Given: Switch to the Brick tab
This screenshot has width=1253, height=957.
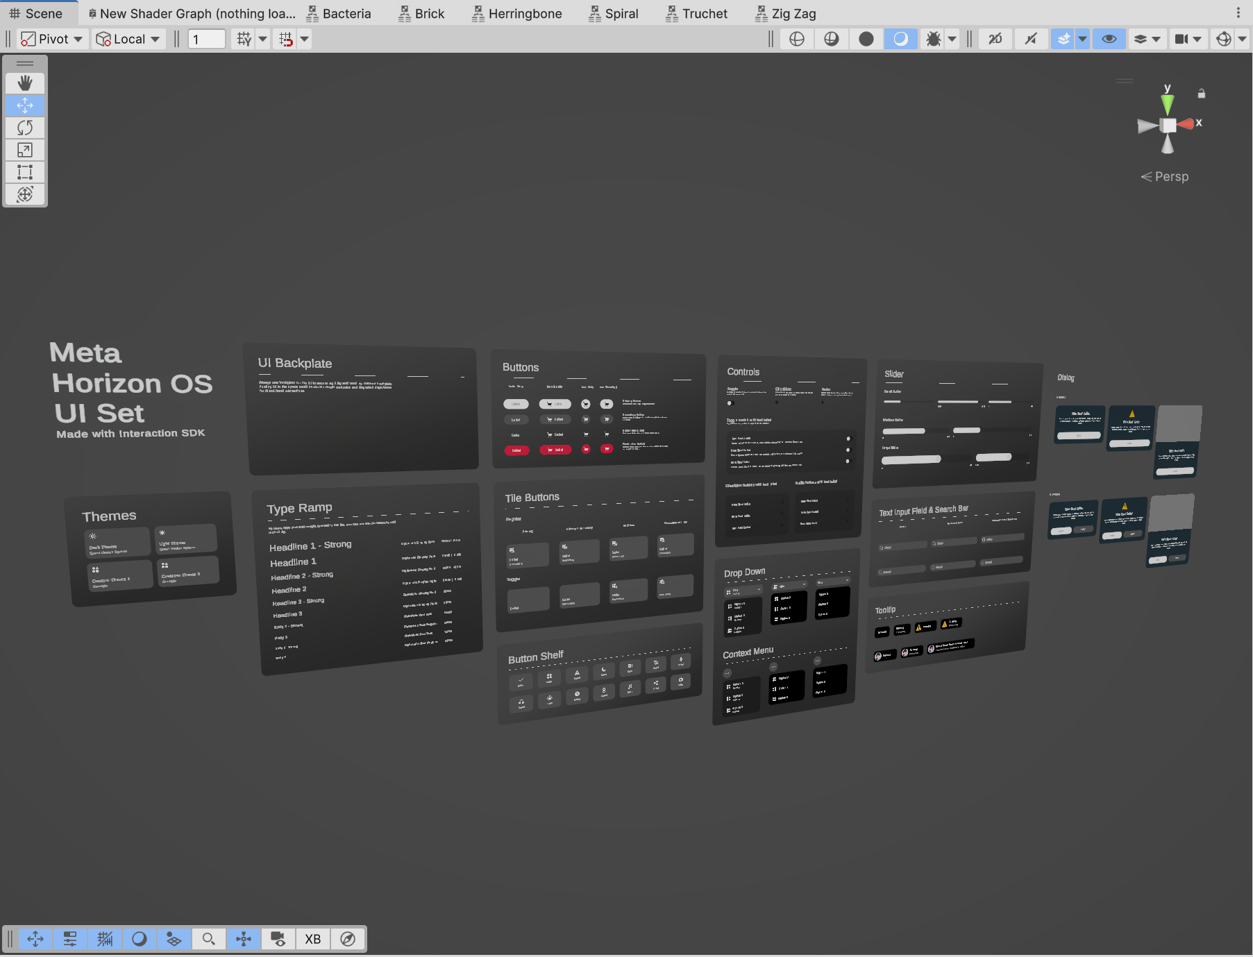Looking at the screenshot, I should (422, 13).
